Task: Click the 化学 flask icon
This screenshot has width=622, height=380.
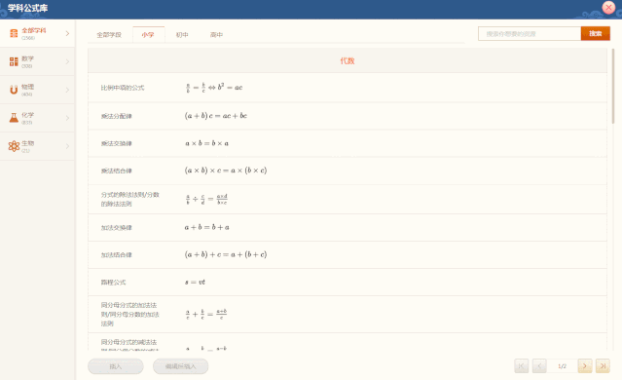Action: [14, 118]
